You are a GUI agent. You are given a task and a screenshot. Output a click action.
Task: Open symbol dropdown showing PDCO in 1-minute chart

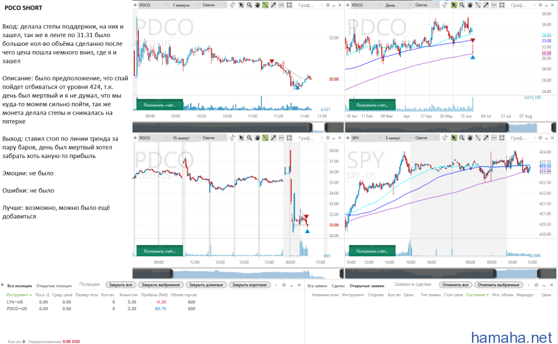coord(153,5)
